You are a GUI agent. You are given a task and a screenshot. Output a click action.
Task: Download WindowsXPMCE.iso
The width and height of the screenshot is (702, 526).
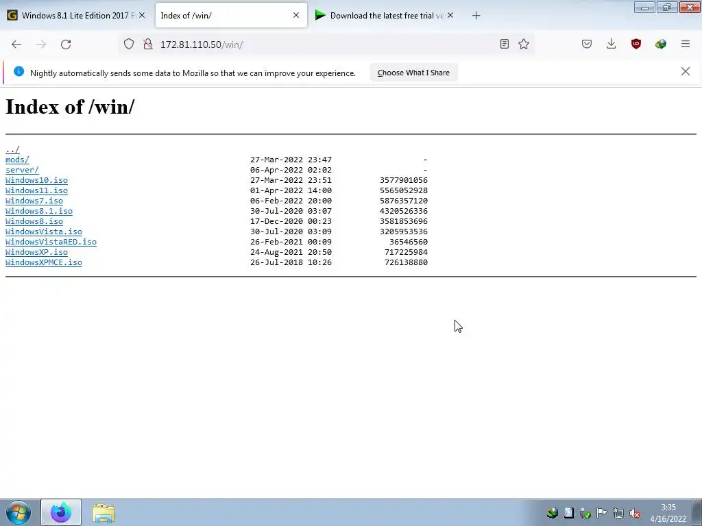tap(44, 262)
